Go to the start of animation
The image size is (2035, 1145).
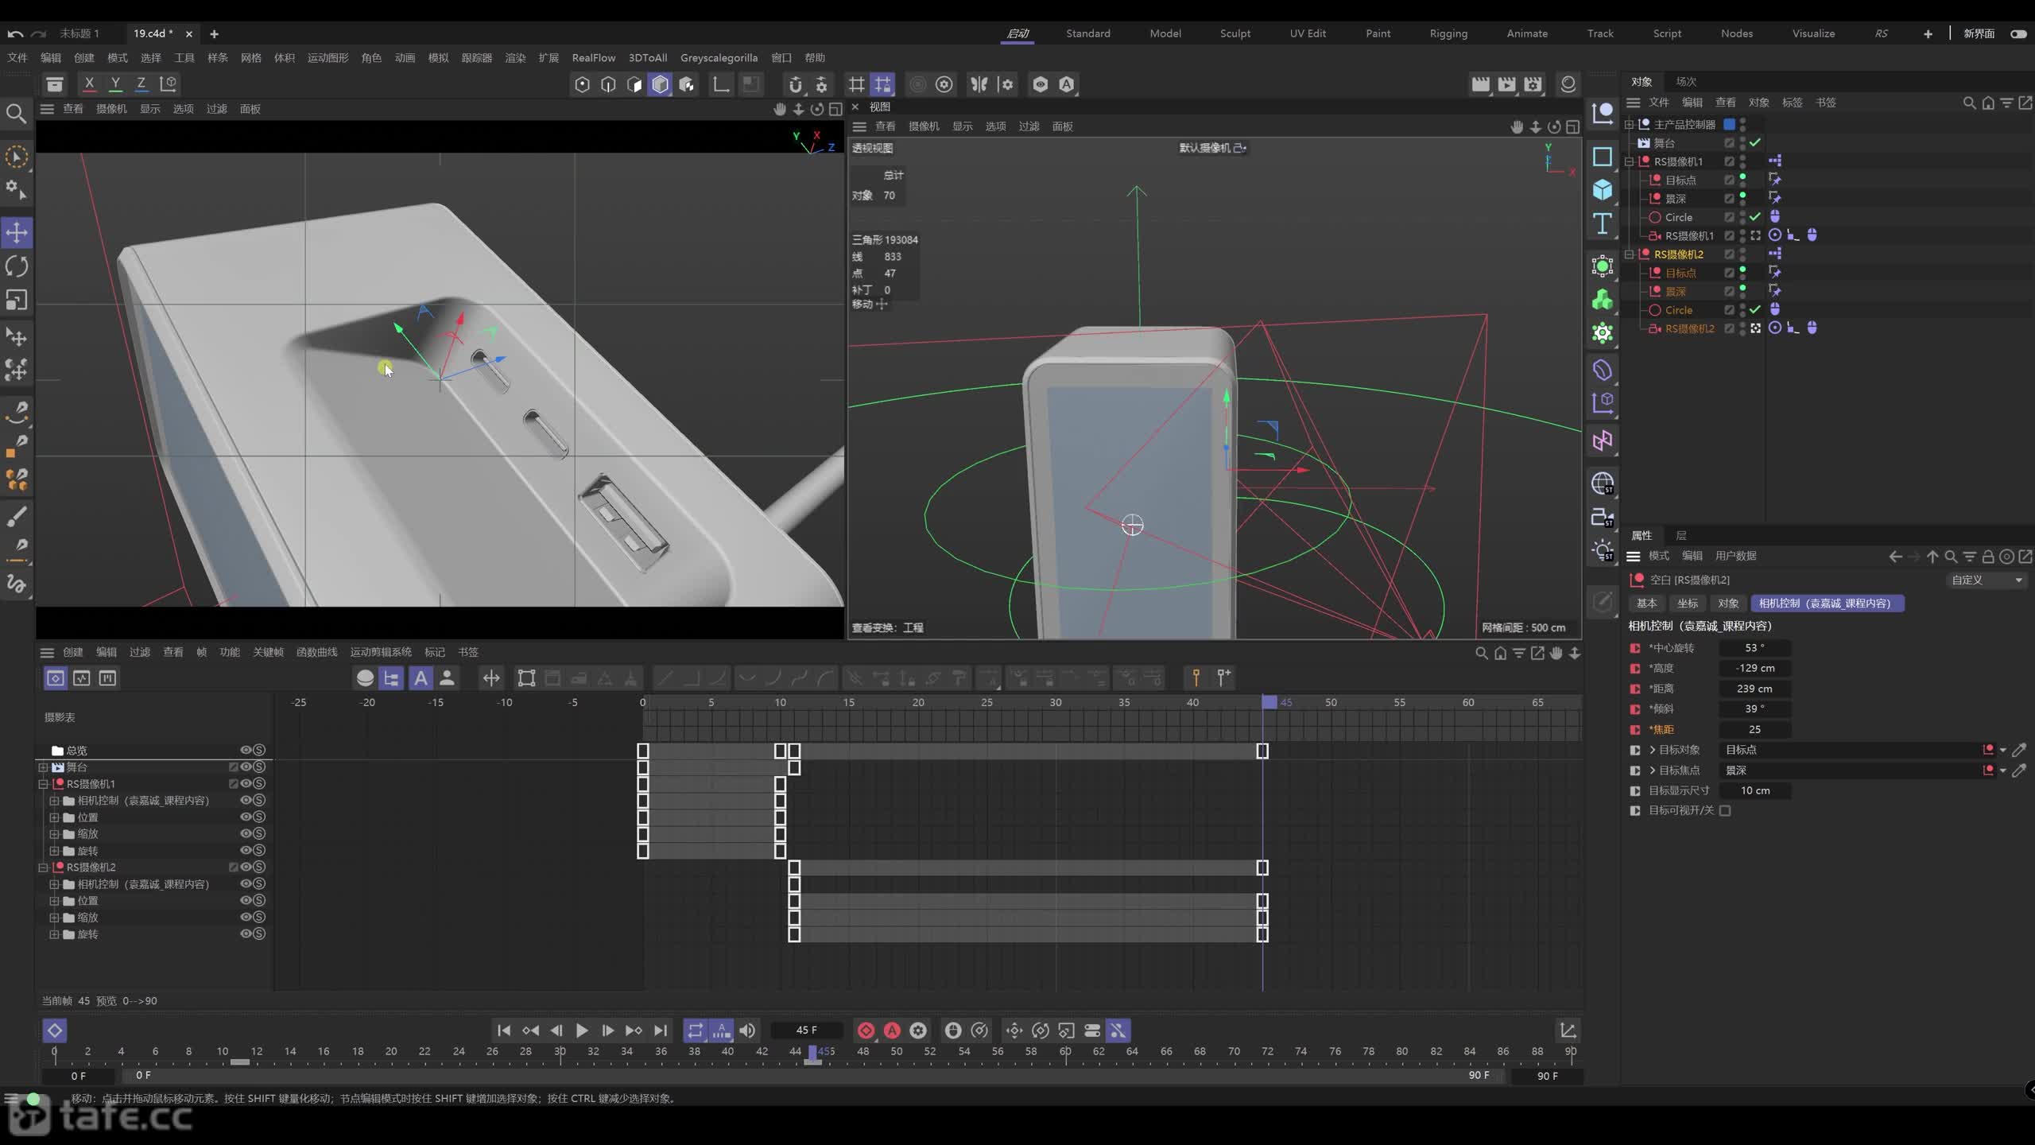[x=504, y=1030]
